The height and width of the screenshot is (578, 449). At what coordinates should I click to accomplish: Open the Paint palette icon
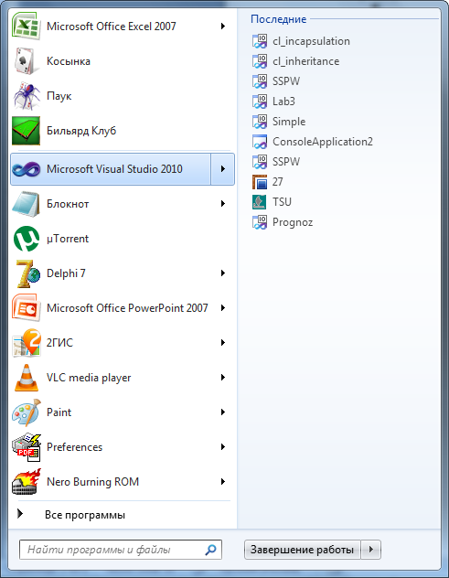point(26,412)
